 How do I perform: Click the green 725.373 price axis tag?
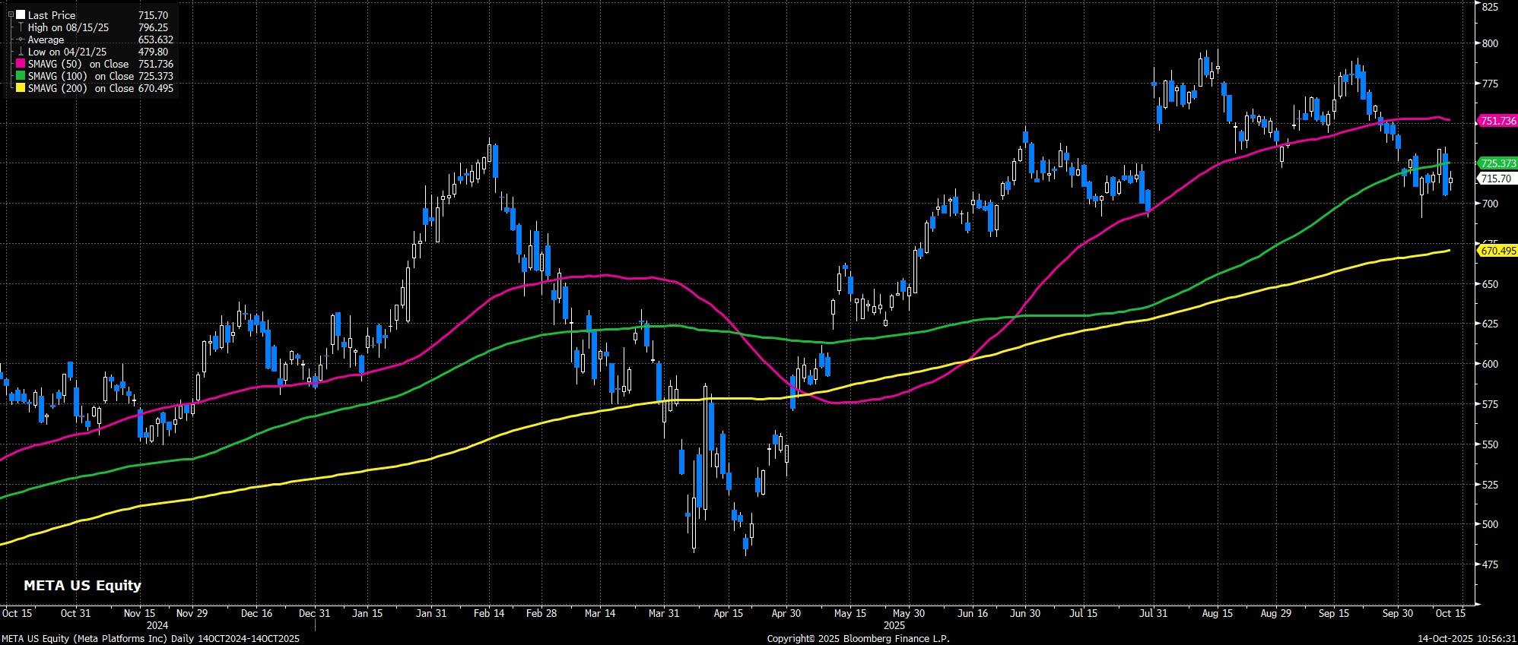1497,163
